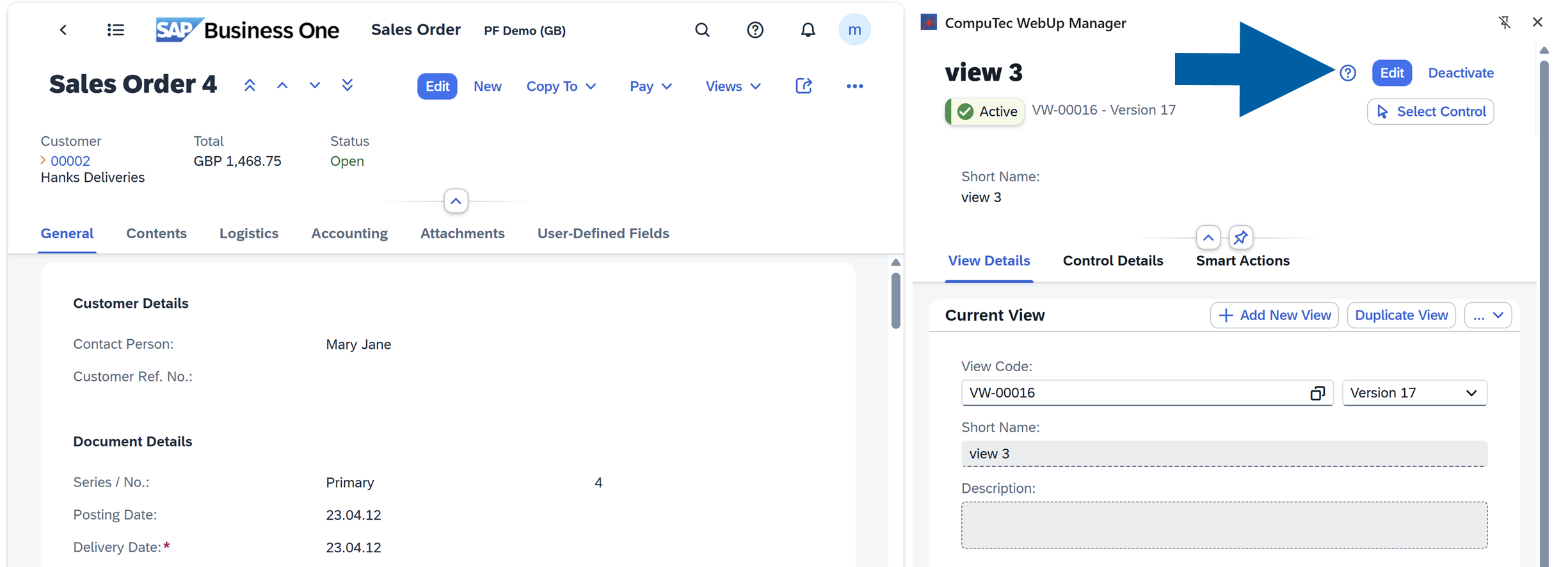1561x567 pixels.
Task: Click Duplicate View button
Action: pyautogui.click(x=1402, y=315)
